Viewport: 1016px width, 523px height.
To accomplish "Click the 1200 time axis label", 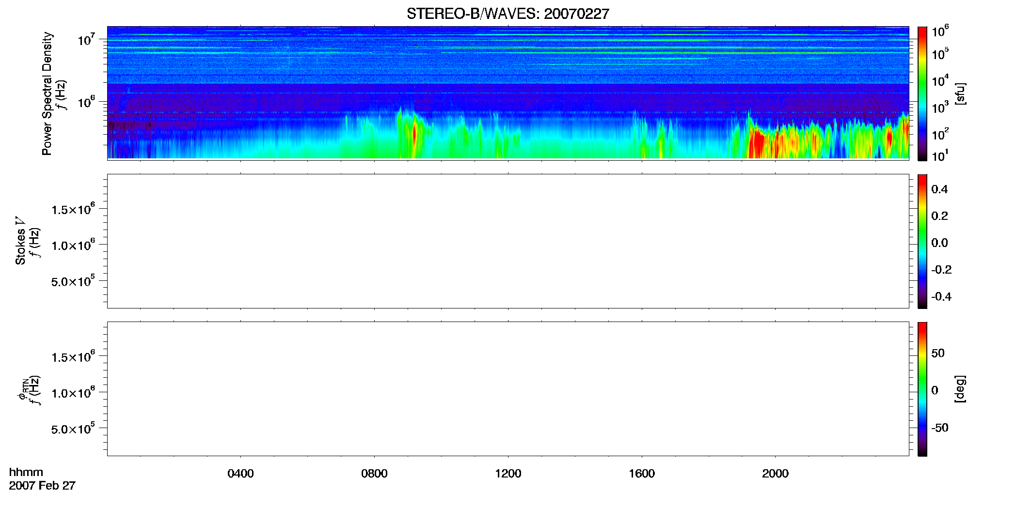I will click(x=508, y=474).
